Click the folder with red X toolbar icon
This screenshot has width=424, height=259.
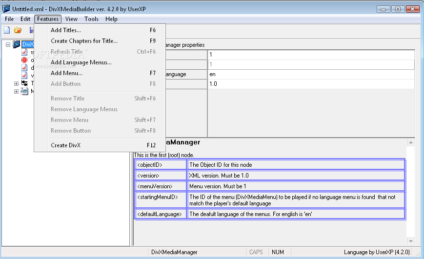[x=18, y=30]
